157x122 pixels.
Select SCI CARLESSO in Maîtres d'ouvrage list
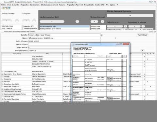pyautogui.click(x=12, y=26)
